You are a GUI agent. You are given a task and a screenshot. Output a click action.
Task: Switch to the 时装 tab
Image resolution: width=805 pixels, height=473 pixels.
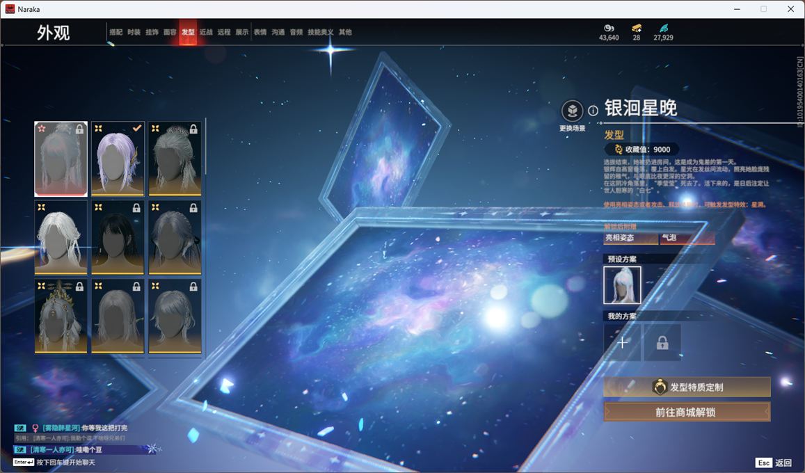click(134, 32)
